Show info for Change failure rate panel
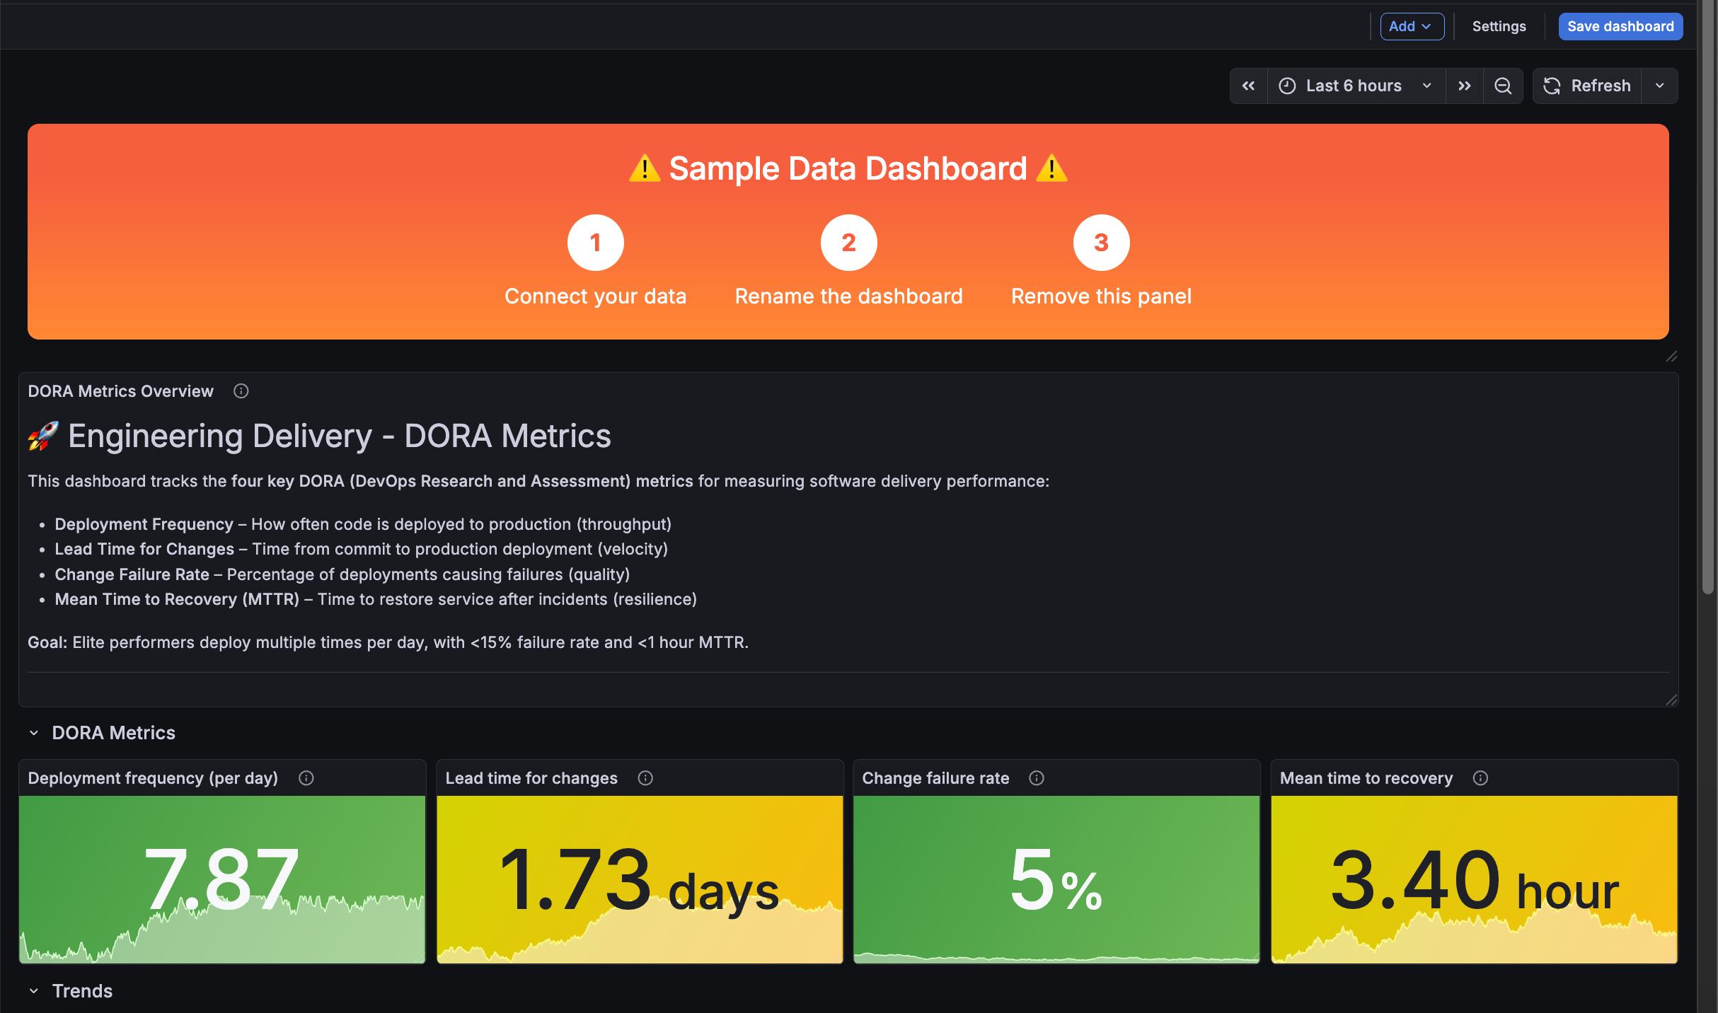 coord(1037,778)
